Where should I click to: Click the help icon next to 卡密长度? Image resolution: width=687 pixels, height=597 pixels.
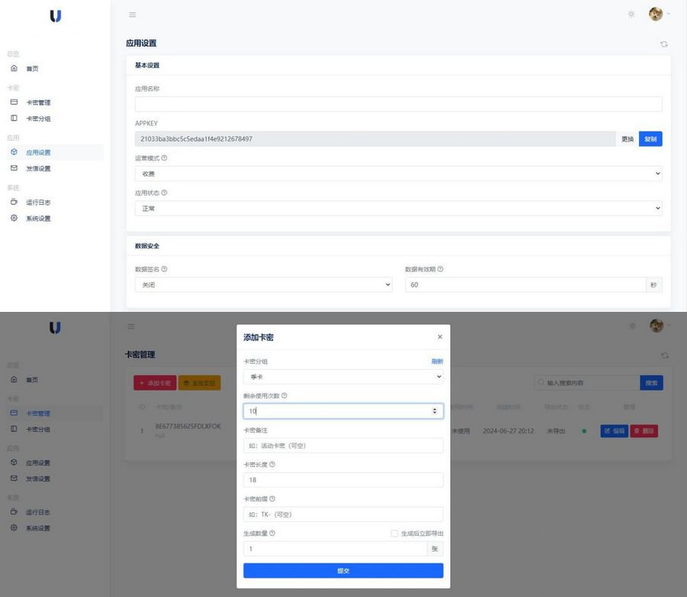coord(273,464)
